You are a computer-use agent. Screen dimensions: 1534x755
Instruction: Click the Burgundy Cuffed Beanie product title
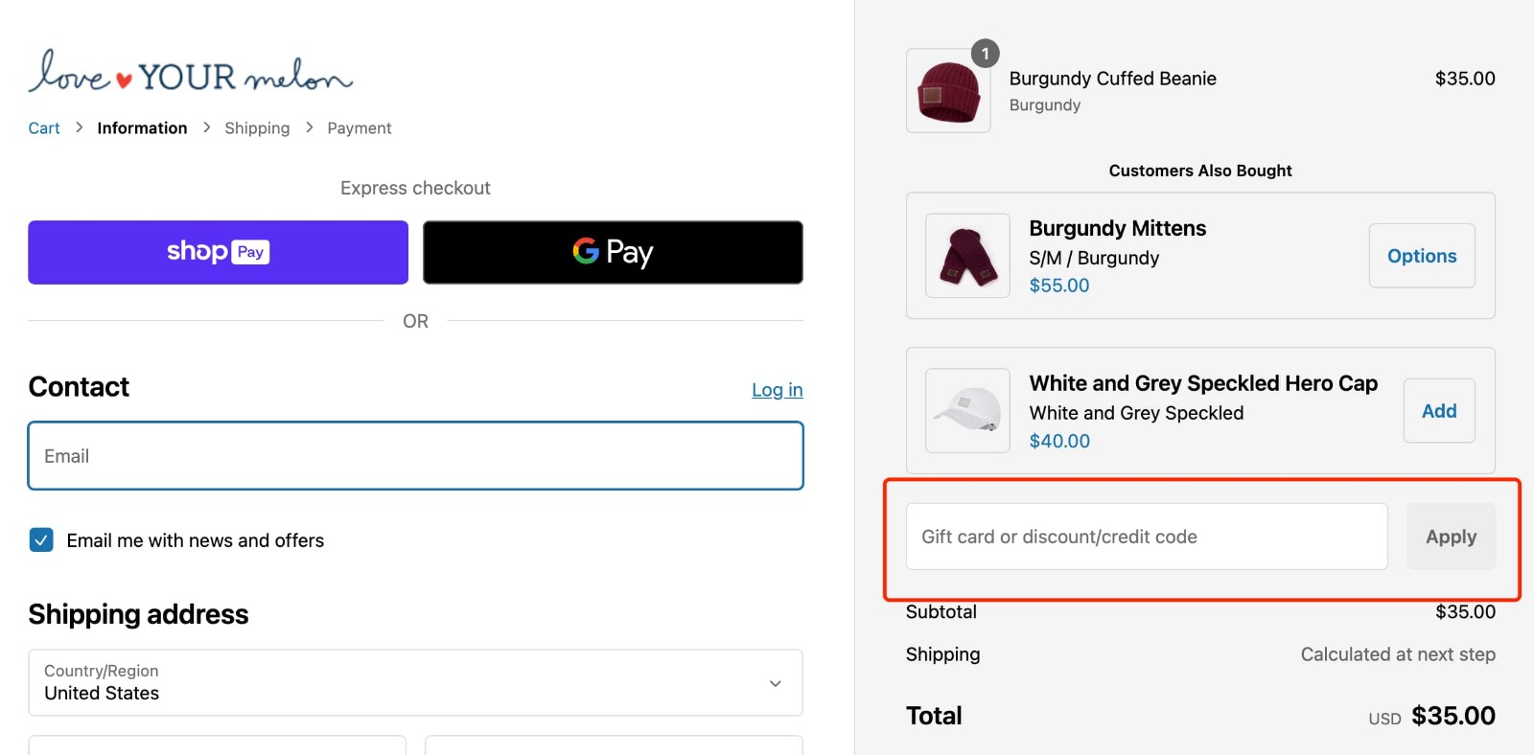pos(1112,79)
